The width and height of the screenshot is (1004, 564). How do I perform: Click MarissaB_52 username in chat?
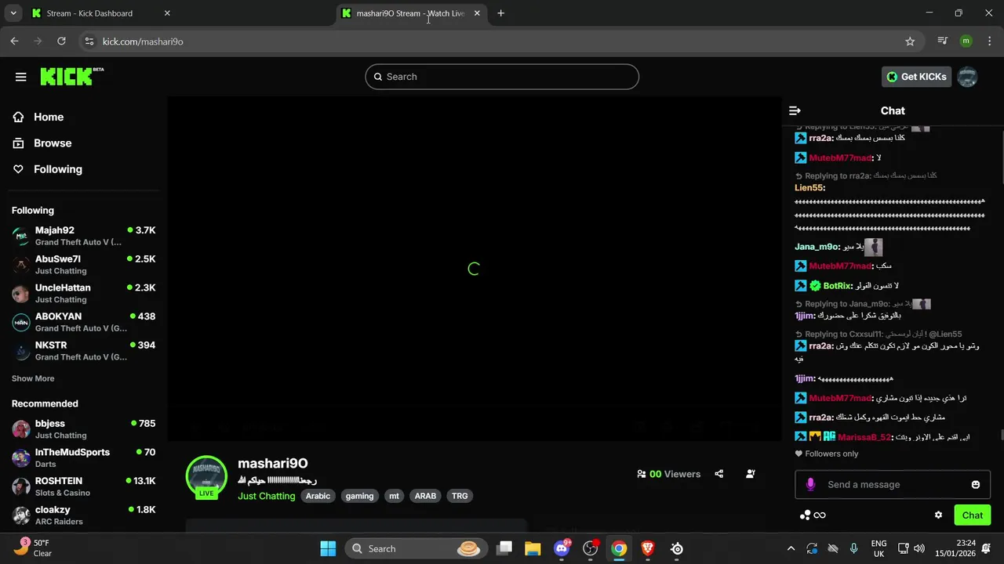(864, 437)
